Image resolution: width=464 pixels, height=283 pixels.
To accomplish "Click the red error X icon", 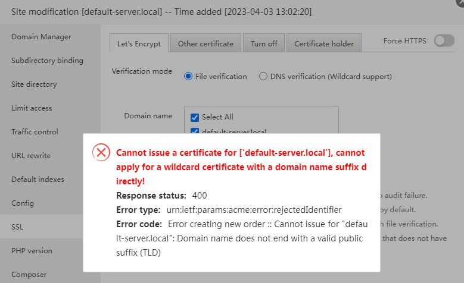I will click(x=102, y=152).
